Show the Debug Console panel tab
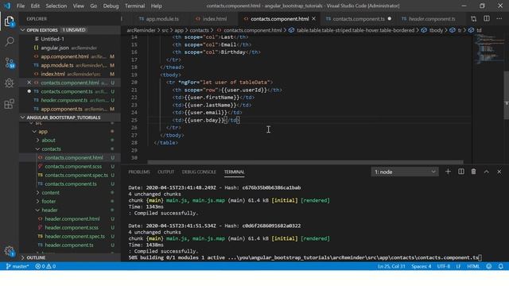This screenshot has height=286, width=509. [199, 172]
